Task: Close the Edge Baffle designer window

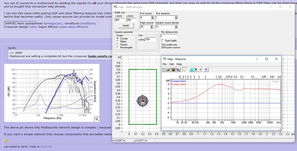Action: pos(290,7)
